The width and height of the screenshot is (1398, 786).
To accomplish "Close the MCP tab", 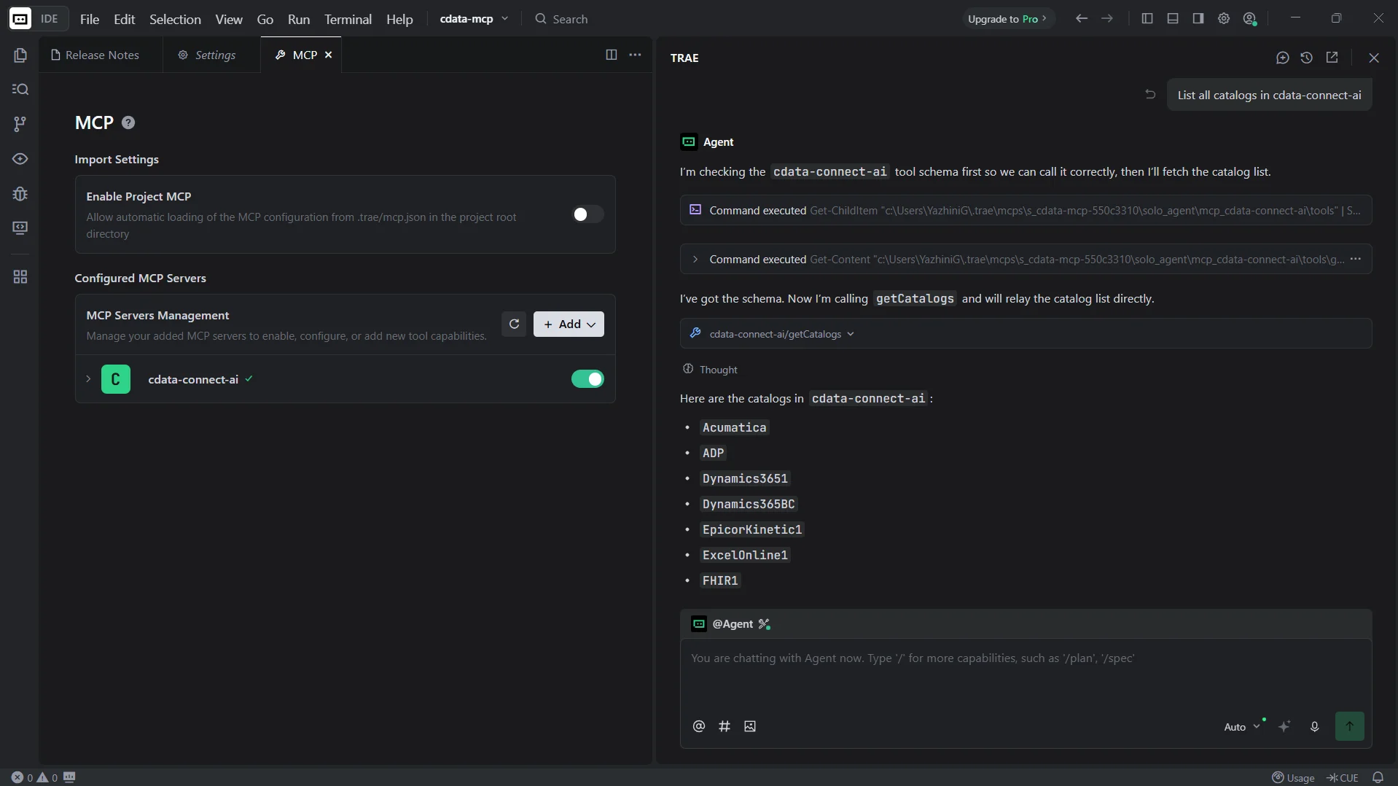I will coord(329,55).
